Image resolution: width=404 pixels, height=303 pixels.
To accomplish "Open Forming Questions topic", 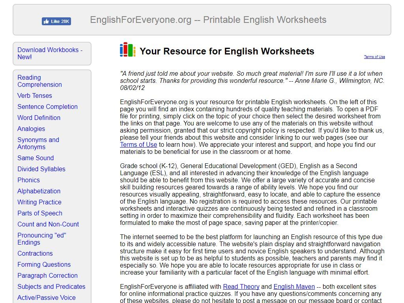I will coord(44,265).
